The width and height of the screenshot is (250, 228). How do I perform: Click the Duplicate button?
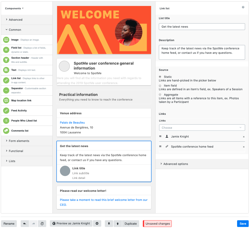pos(131,224)
